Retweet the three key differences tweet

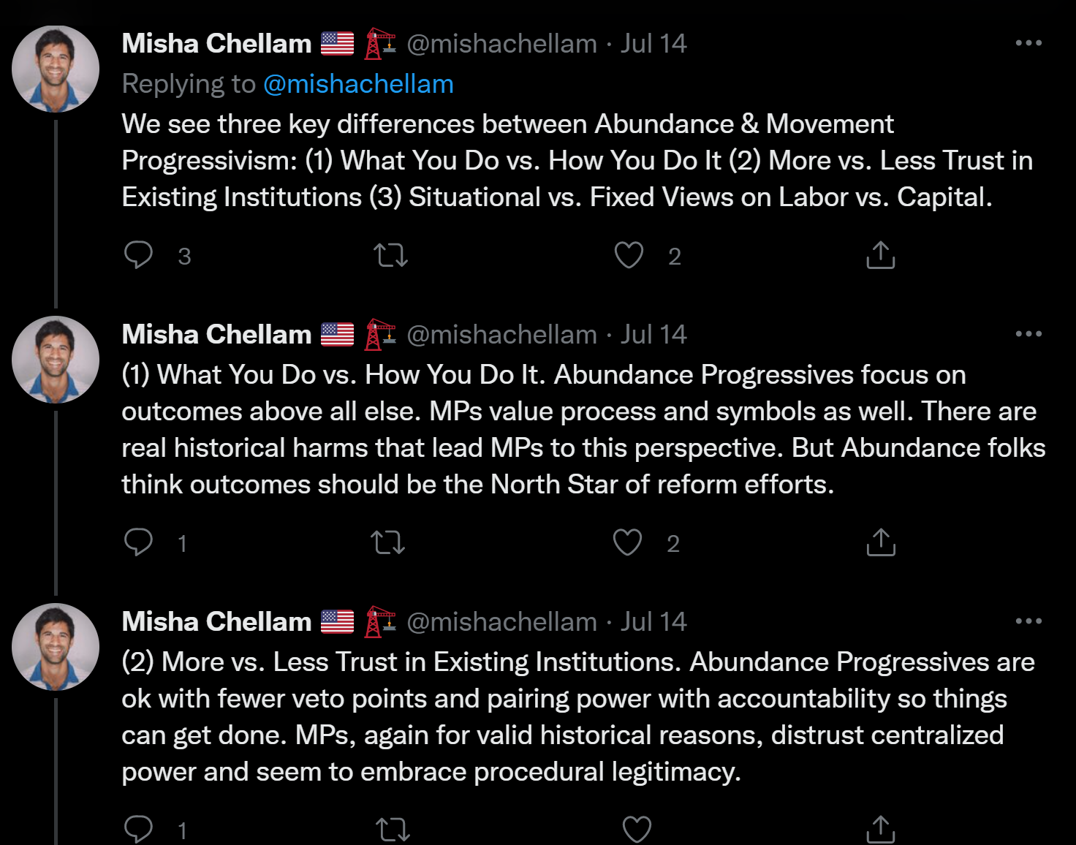click(x=390, y=255)
